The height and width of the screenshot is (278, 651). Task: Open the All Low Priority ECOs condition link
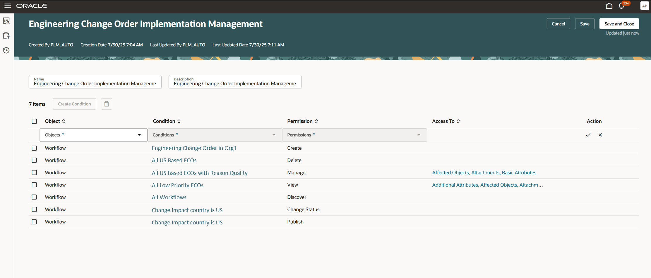coord(177,185)
